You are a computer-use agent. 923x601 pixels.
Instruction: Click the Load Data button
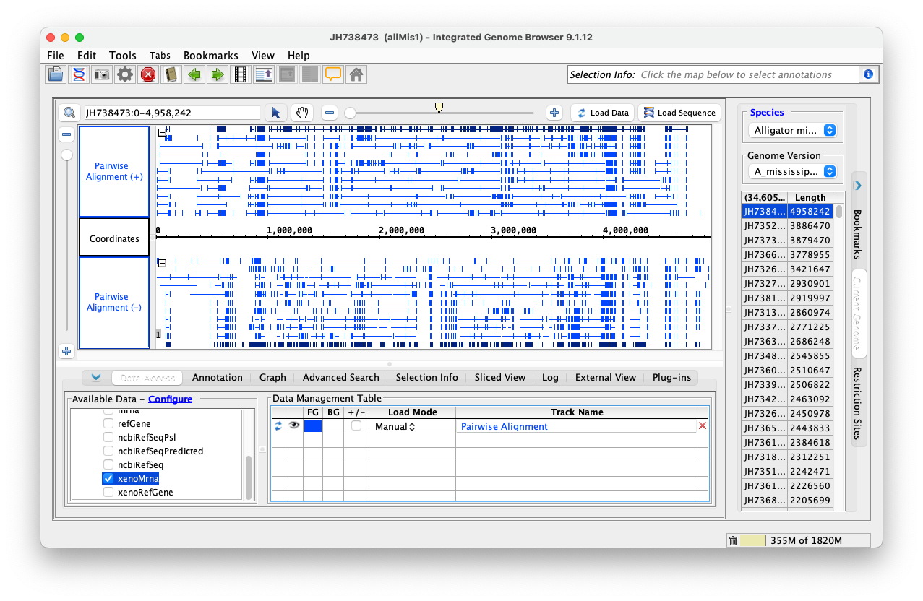(602, 113)
